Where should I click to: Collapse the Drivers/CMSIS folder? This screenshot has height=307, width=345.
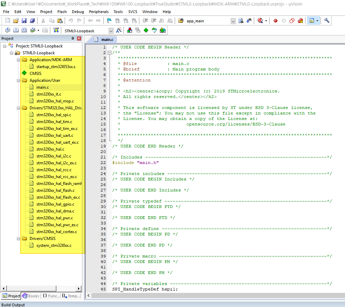19,239
